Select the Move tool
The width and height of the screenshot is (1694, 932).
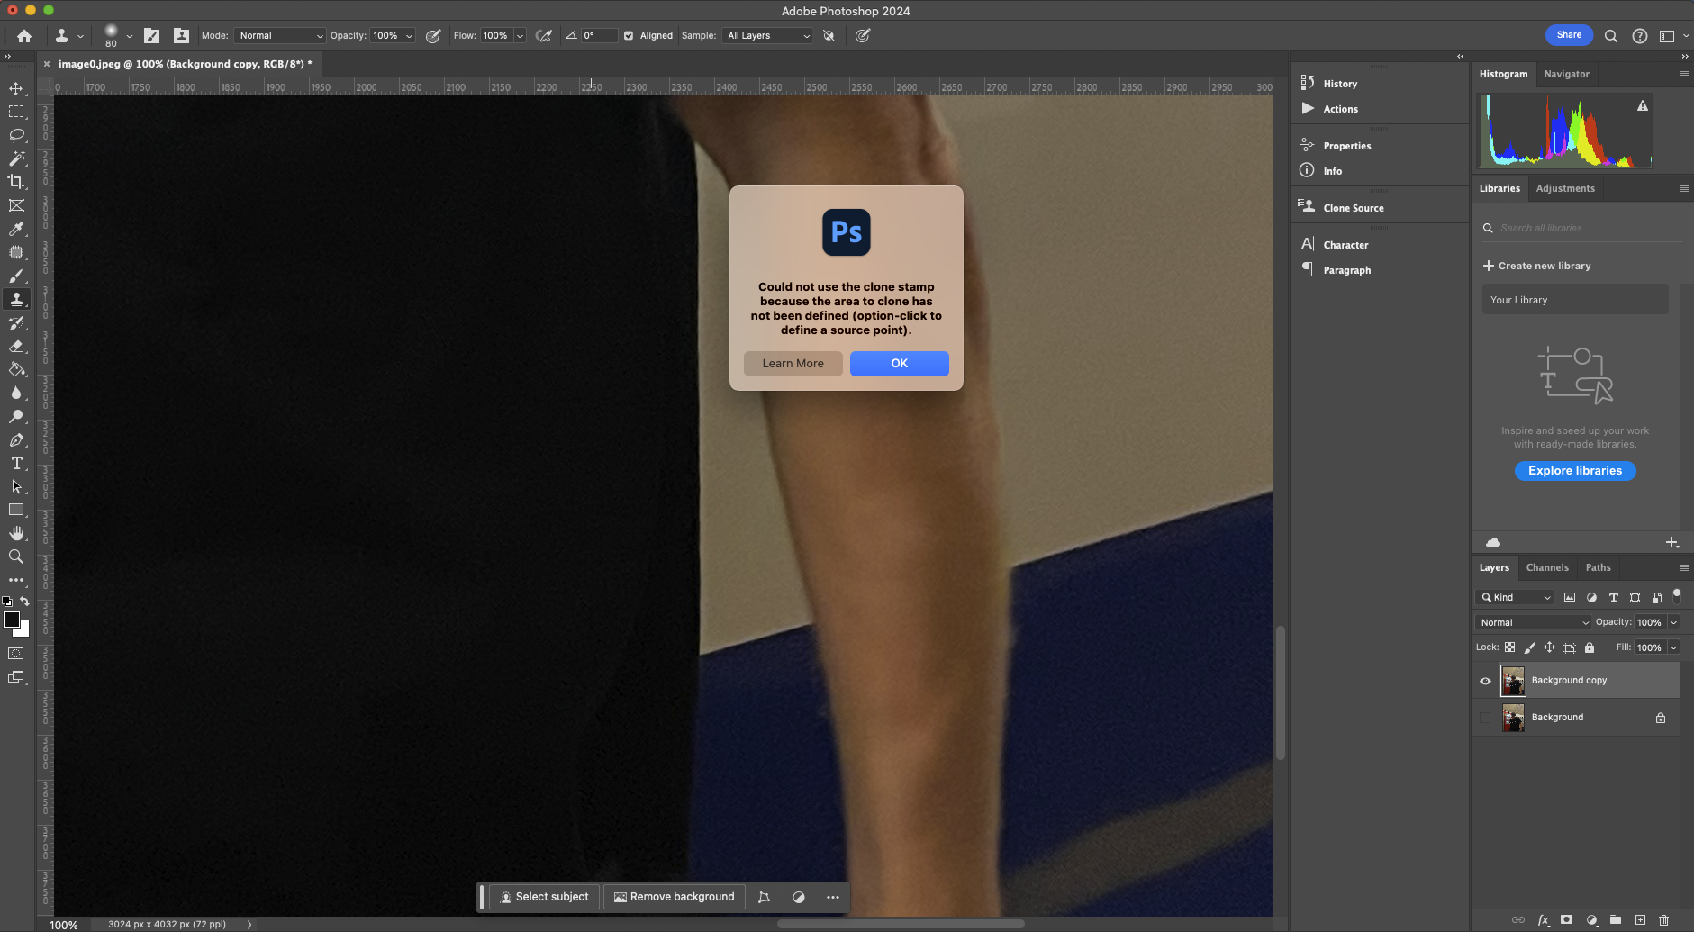pyautogui.click(x=16, y=88)
